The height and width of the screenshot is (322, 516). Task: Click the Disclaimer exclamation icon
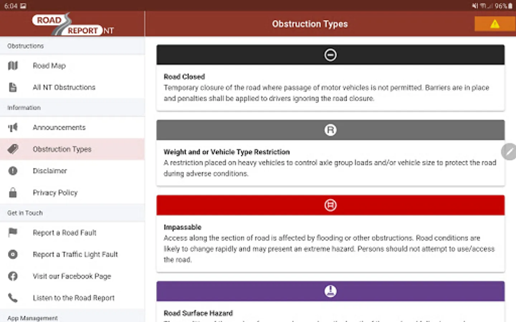point(13,171)
